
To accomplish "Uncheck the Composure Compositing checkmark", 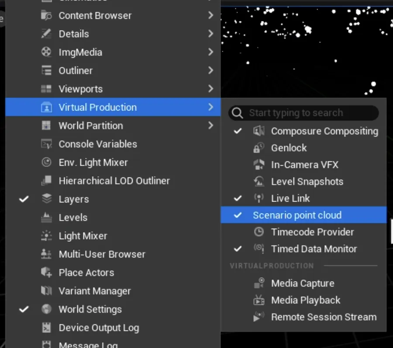I will pos(238,131).
